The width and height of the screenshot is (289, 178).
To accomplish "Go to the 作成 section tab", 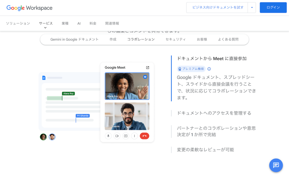I will pos(113,39).
